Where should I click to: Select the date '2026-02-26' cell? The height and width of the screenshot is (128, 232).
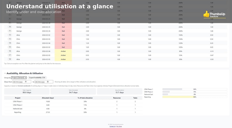tap(46, 31)
